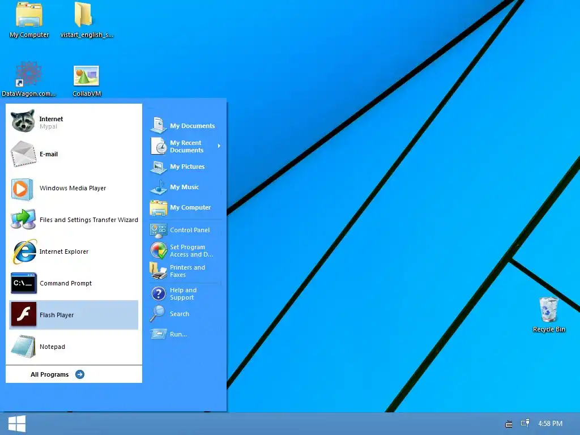Click the Mypal subtitle text

tap(49, 126)
